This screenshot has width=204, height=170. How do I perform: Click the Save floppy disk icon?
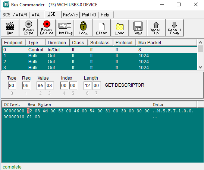(138, 26)
